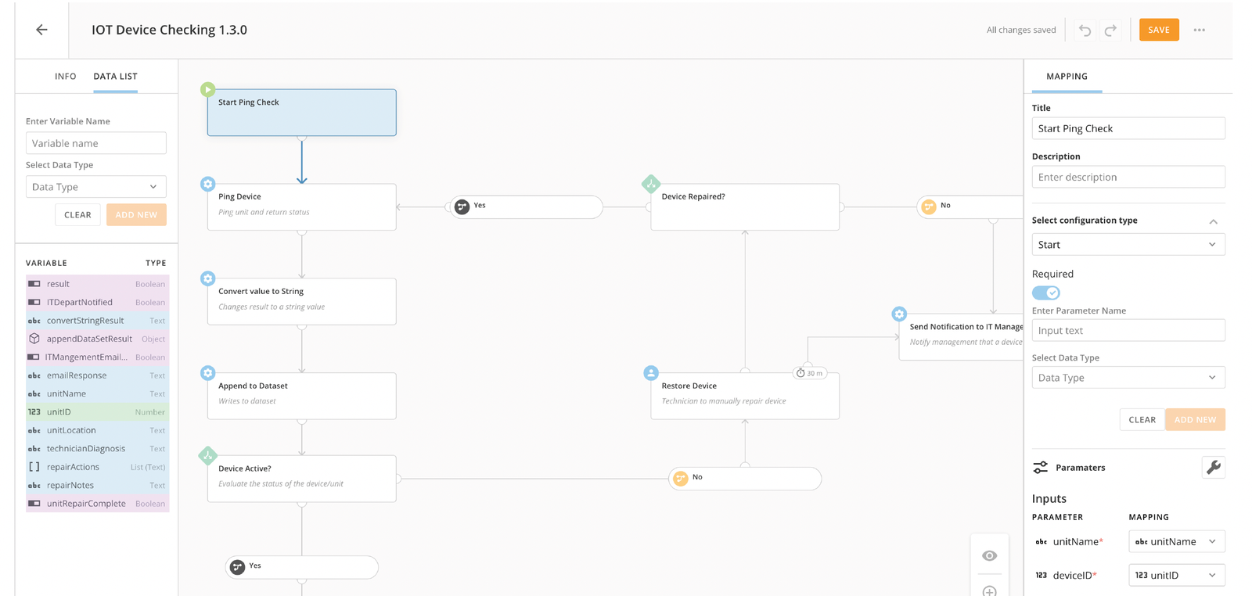The image size is (1252, 596).
Task: Click ADD NEW in the Mapping panel
Action: (x=1195, y=420)
